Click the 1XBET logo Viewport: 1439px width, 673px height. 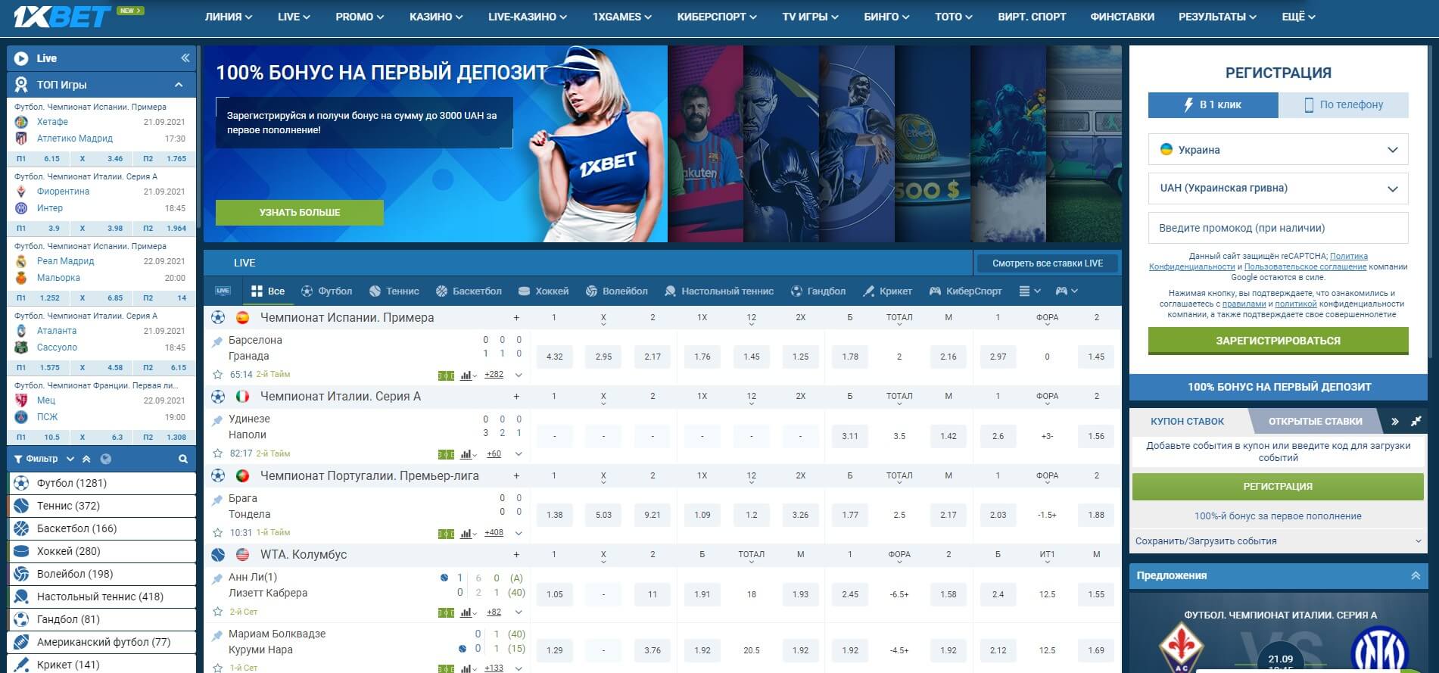[x=62, y=17]
